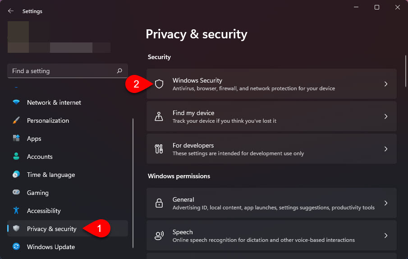The image size is (408, 259).
Task: Open Speech settings via chevron arrow
Action: pos(386,236)
